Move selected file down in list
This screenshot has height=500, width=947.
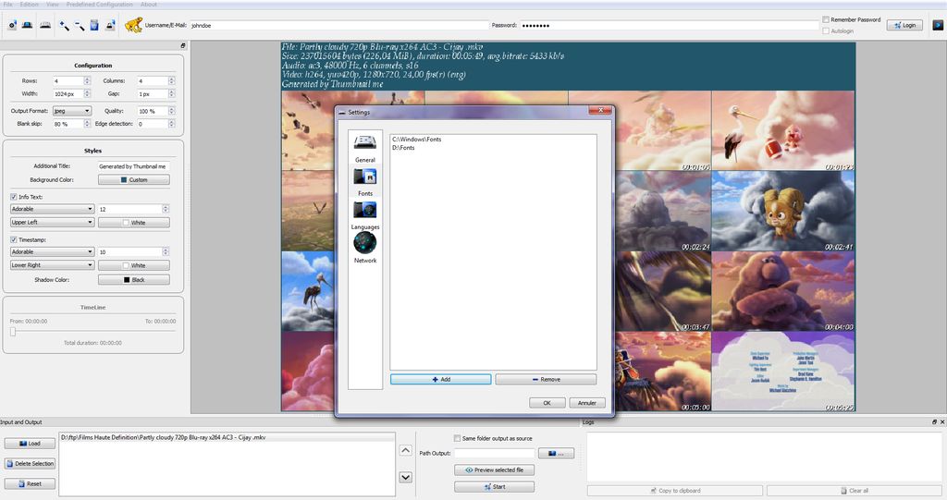tap(406, 477)
